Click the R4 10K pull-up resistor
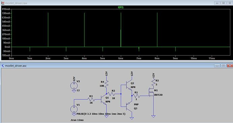 [106, 85]
